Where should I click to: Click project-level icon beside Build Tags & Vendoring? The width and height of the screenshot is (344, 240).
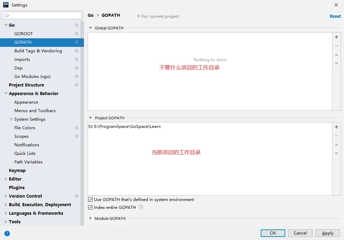point(76,51)
